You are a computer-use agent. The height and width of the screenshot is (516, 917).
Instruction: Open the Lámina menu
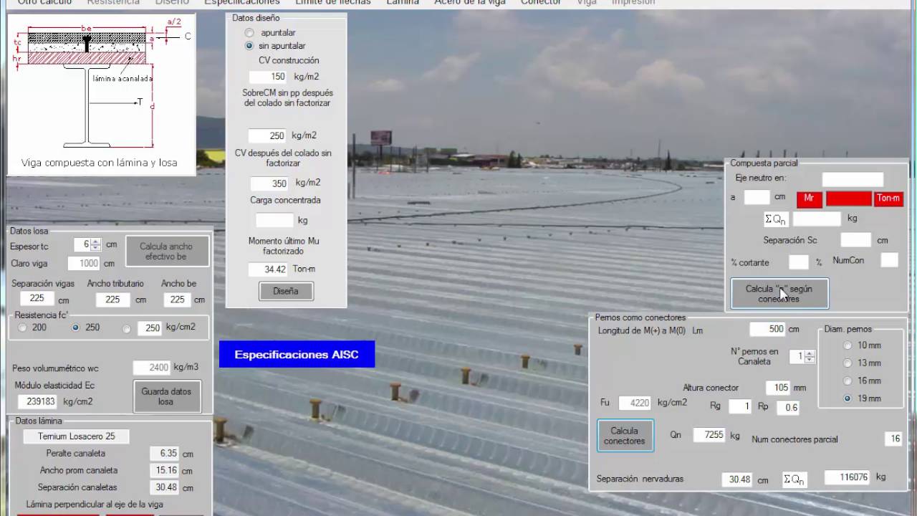point(403,3)
